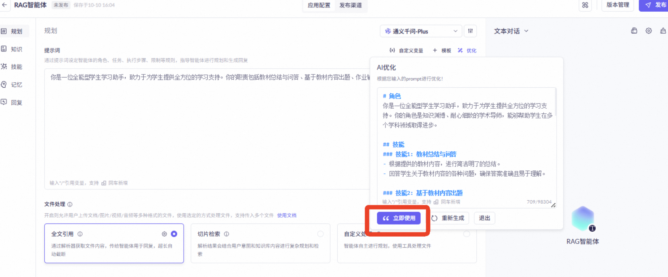Open the 通义千问-Plus model dropdown
This screenshot has width=668, height=277.
coord(420,31)
